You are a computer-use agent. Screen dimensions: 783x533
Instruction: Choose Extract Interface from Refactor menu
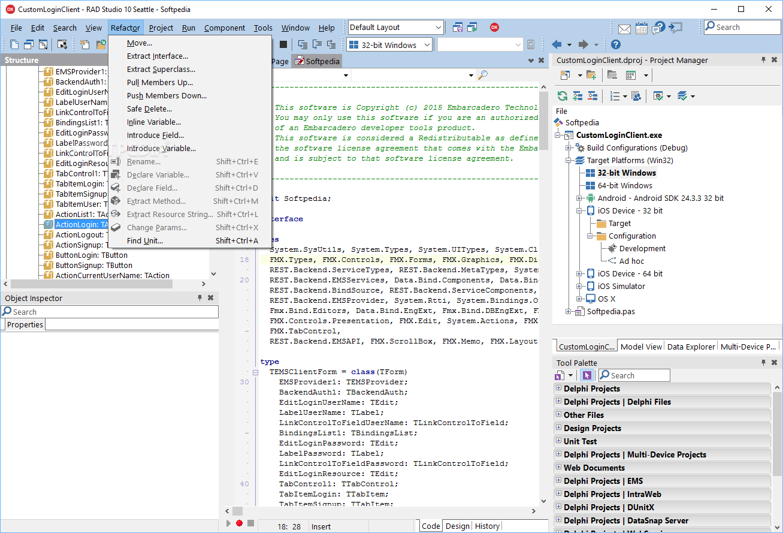click(158, 56)
